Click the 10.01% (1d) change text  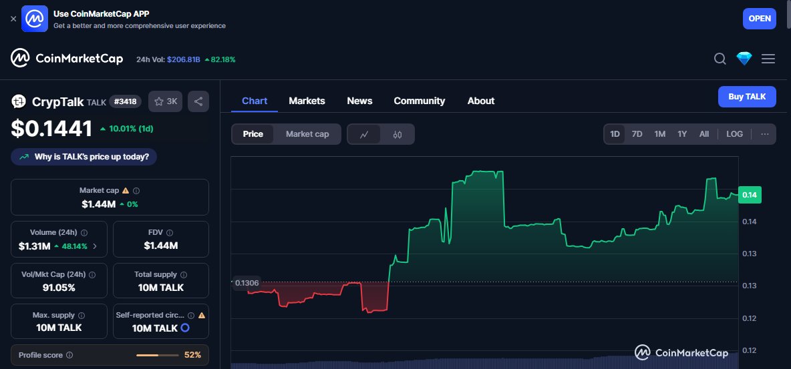[131, 129]
